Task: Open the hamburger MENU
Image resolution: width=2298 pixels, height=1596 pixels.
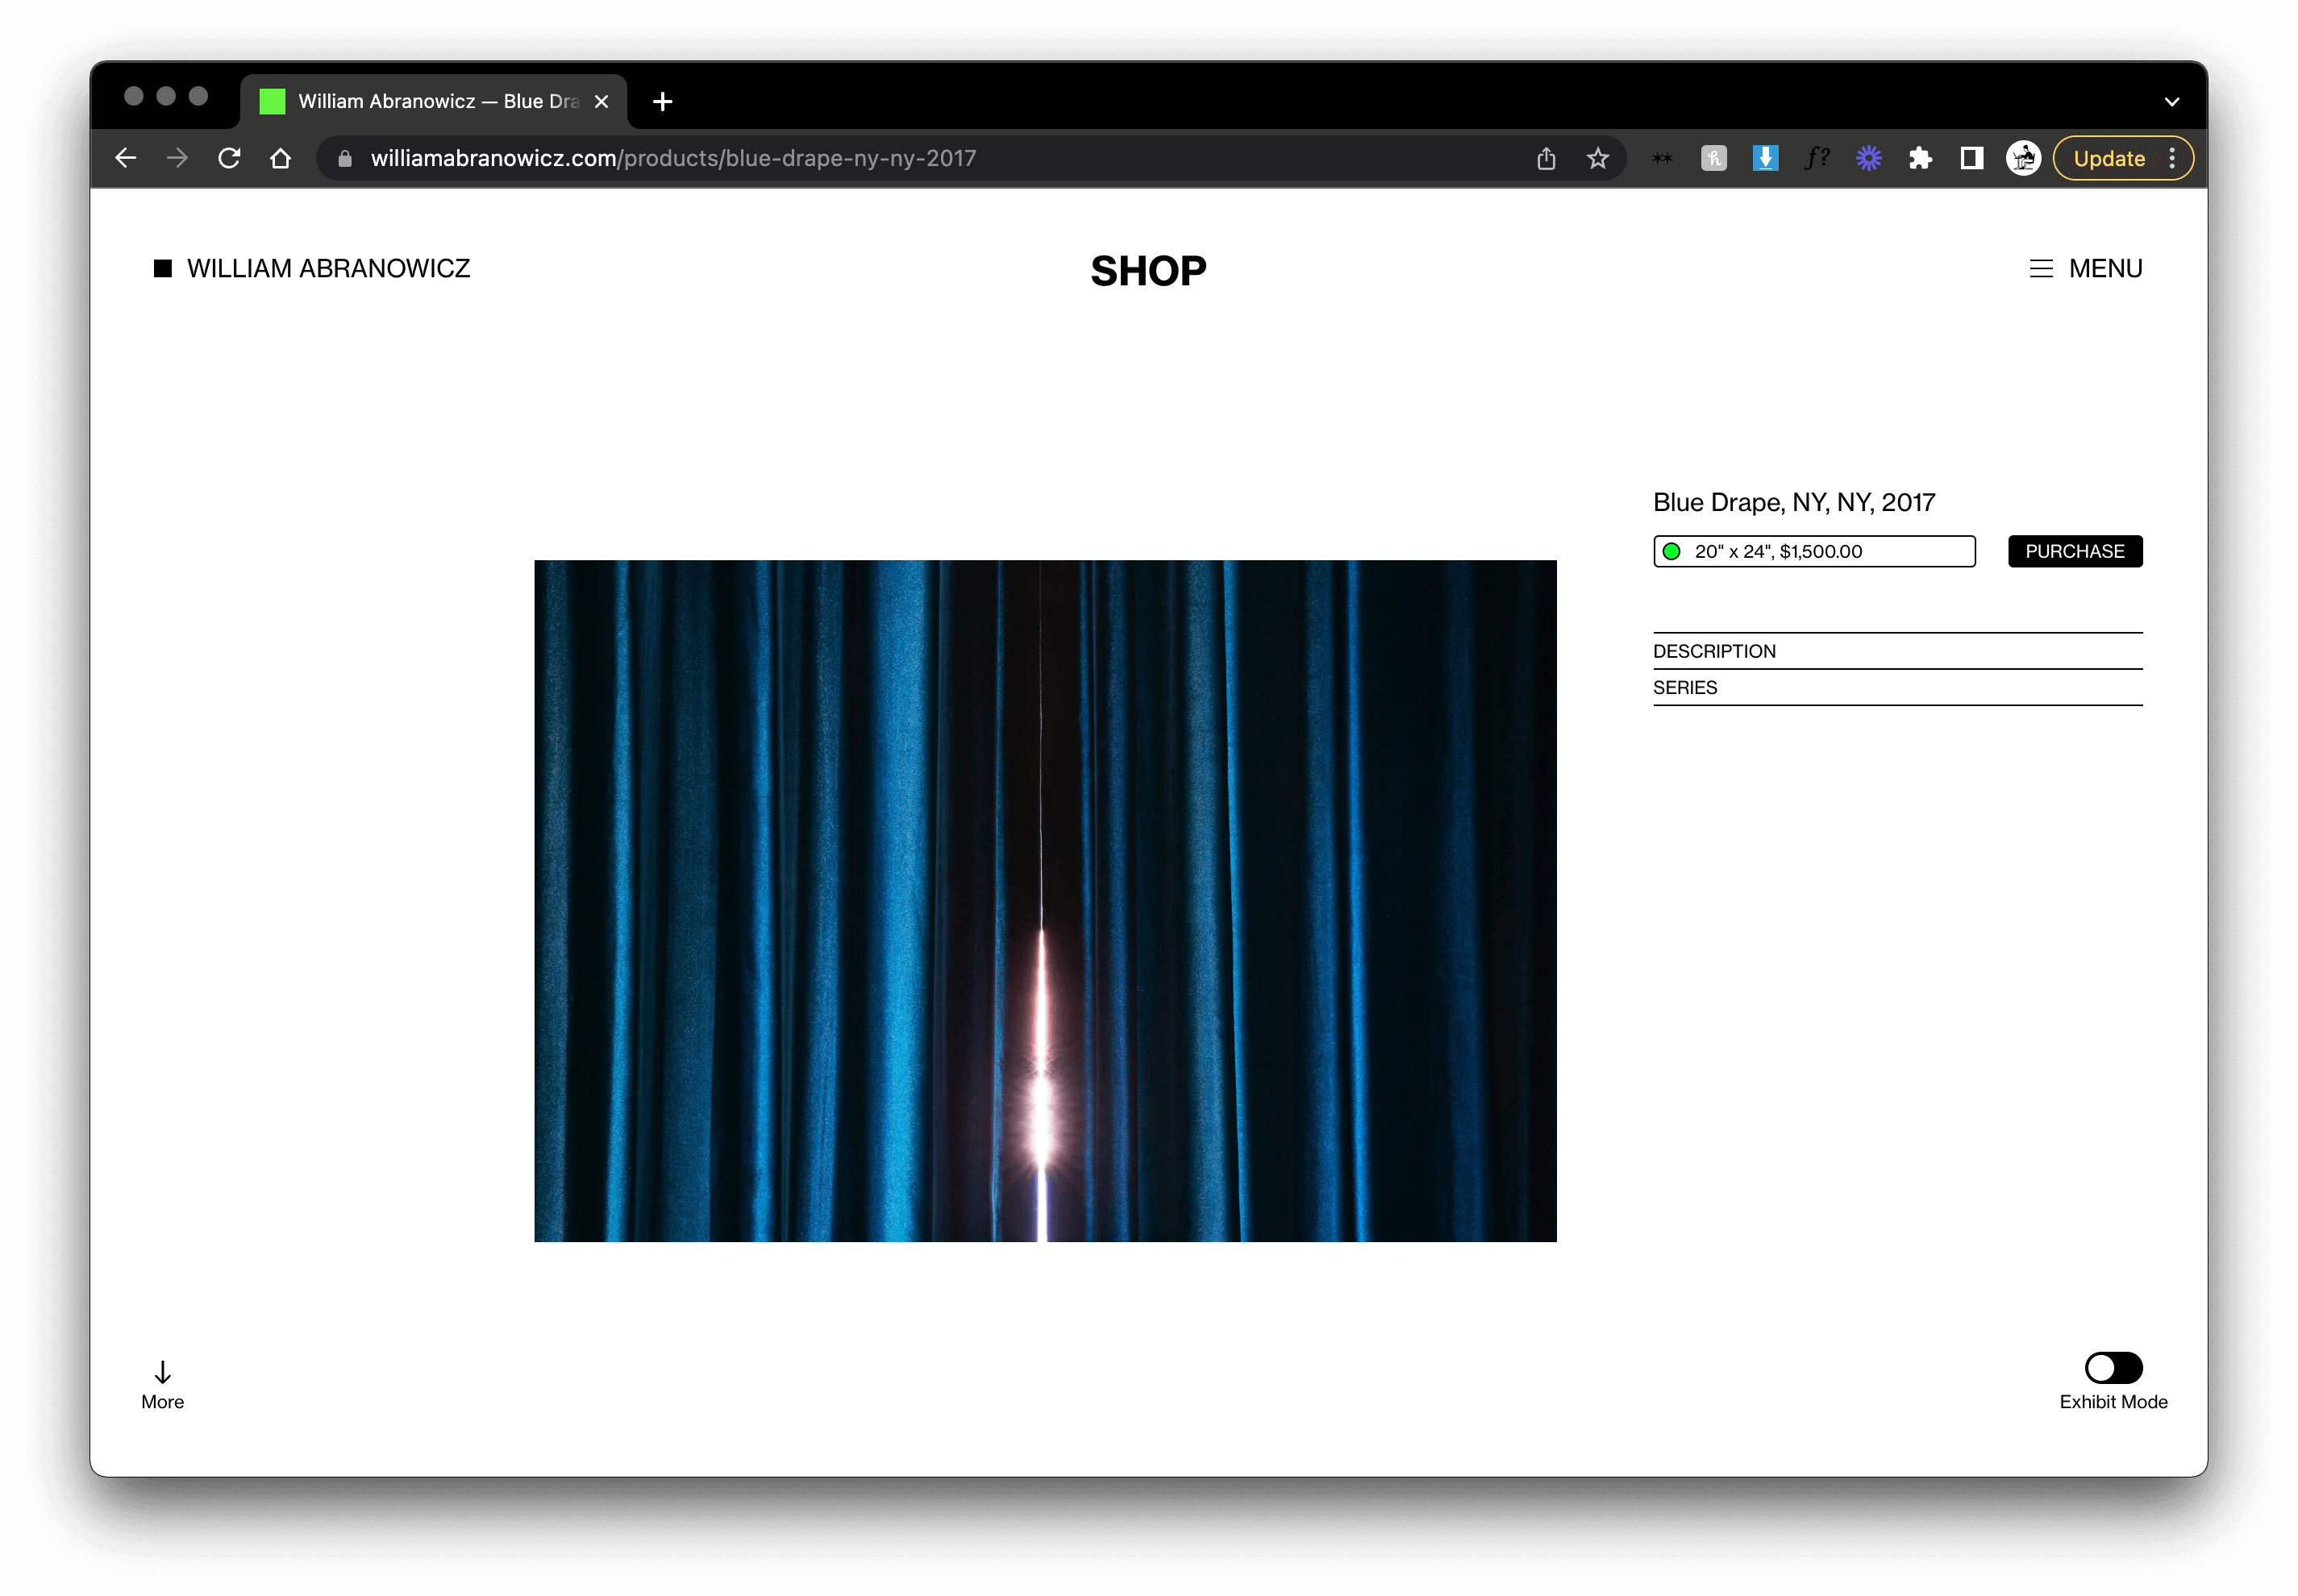Action: [2086, 268]
